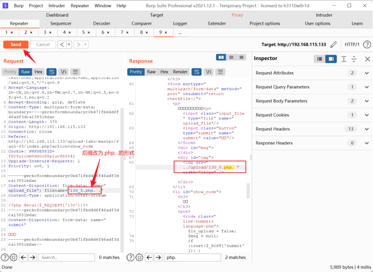
Task: Go to previous match in Request search
Action: pos(23,257)
